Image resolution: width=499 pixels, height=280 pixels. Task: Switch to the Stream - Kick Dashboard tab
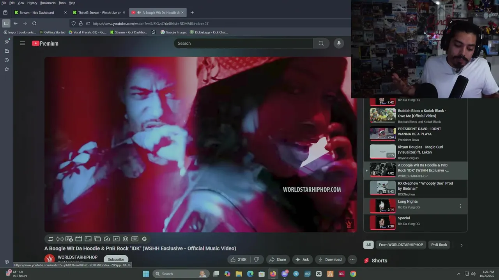pyautogui.click(x=40, y=12)
